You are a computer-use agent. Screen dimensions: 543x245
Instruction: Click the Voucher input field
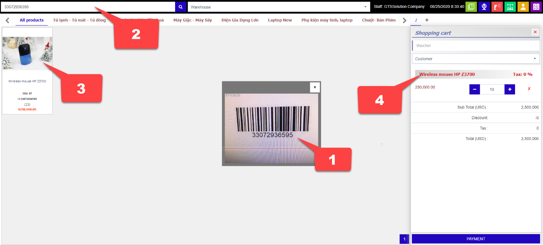pos(476,46)
